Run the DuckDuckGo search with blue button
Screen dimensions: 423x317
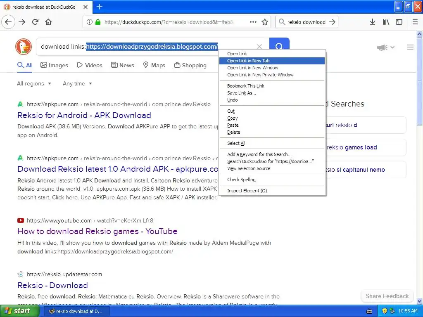(x=279, y=44)
